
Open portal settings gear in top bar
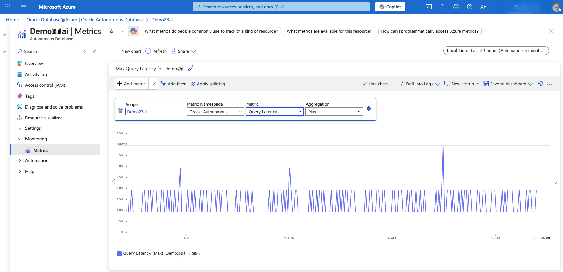[456, 7]
